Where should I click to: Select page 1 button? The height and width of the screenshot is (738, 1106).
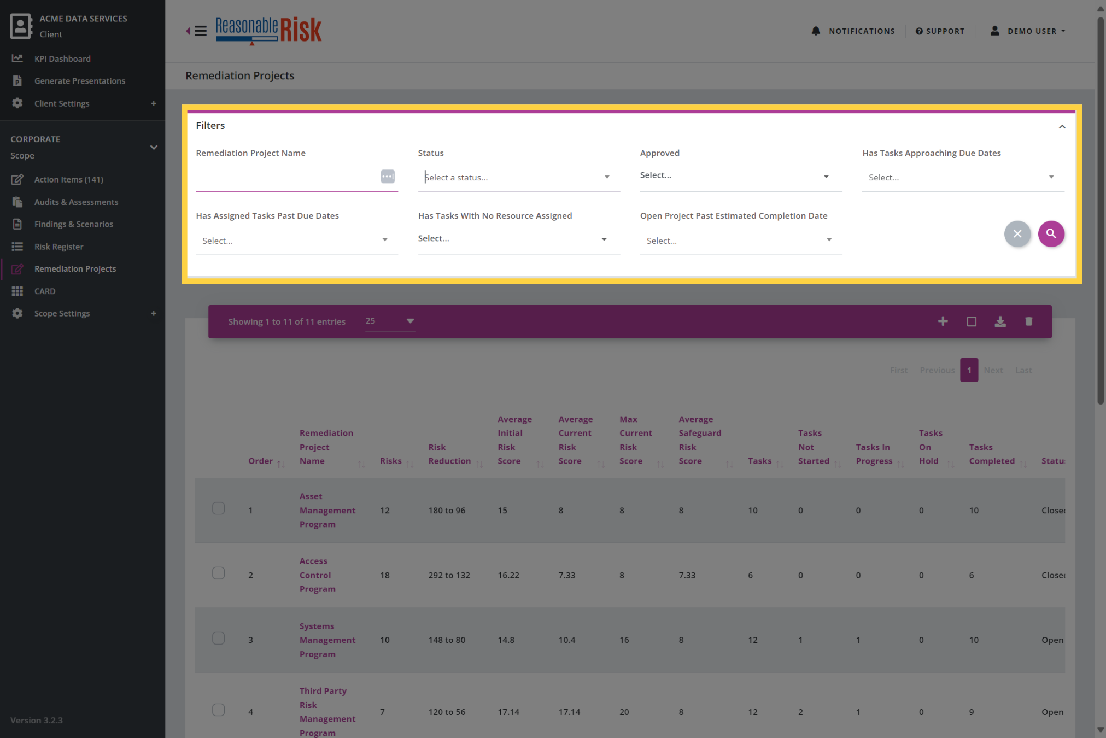(969, 370)
